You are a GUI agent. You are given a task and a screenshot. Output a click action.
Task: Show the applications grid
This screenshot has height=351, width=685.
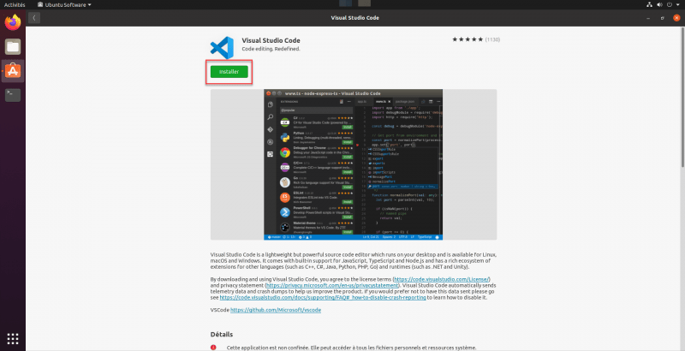pyautogui.click(x=13, y=338)
